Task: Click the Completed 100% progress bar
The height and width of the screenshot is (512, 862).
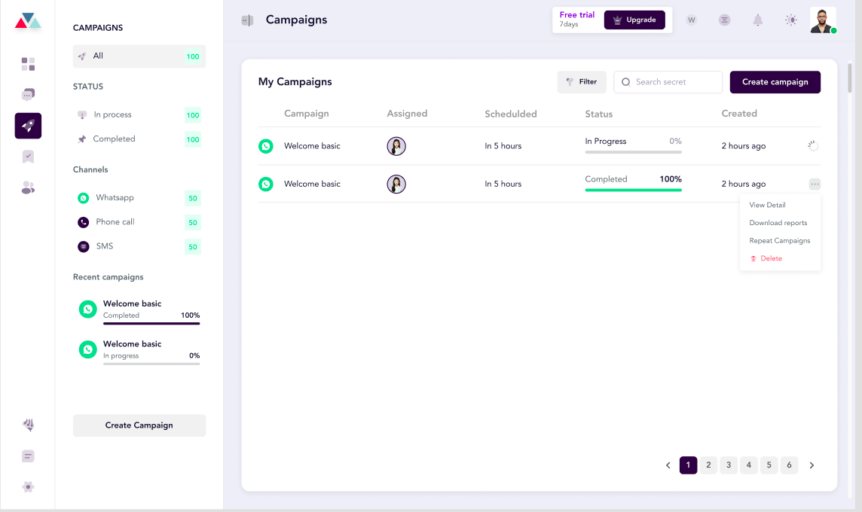Action: tap(633, 190)
